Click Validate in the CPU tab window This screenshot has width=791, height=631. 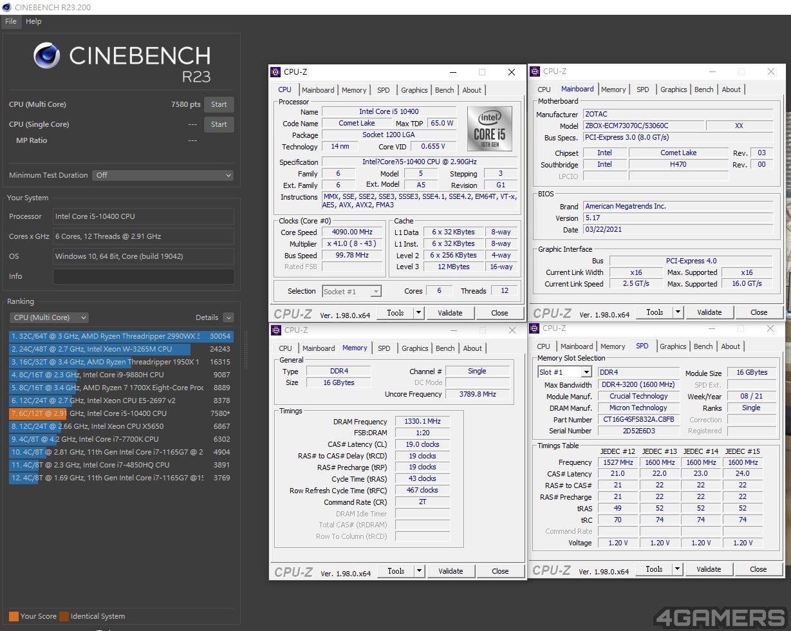450,313
